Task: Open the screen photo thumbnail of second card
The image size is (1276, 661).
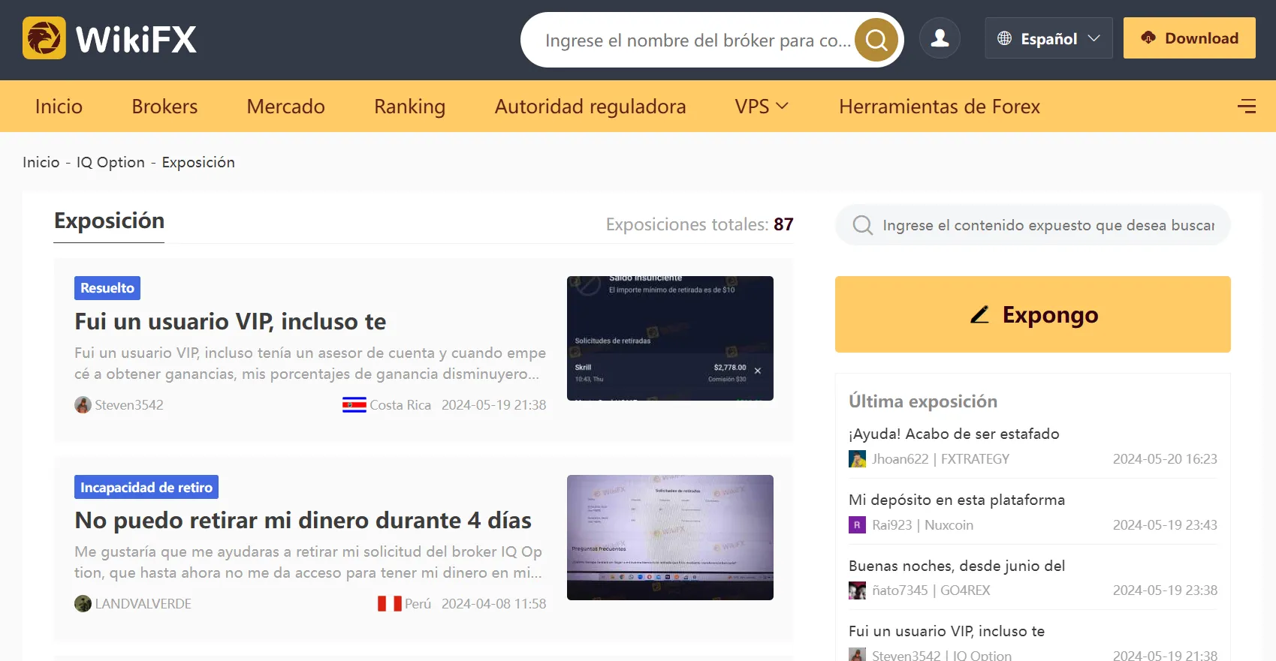Action: point(670,537)
